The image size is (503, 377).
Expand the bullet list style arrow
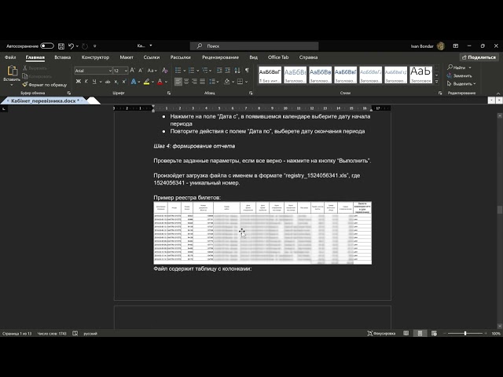(x=185, y=71)
